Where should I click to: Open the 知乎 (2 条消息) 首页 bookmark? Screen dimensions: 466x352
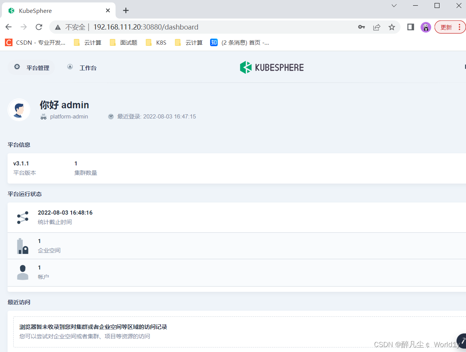[x=240, y=43]
